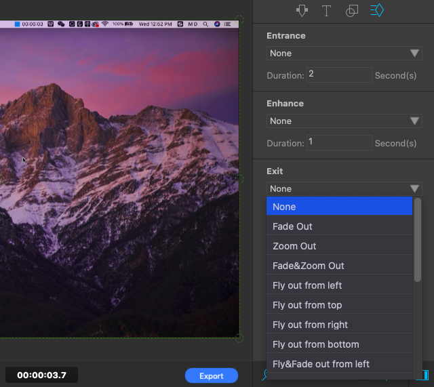Screen dimensions: 434x387
Task: Open the marker pen annotation tab
Action: click(302, 10)
